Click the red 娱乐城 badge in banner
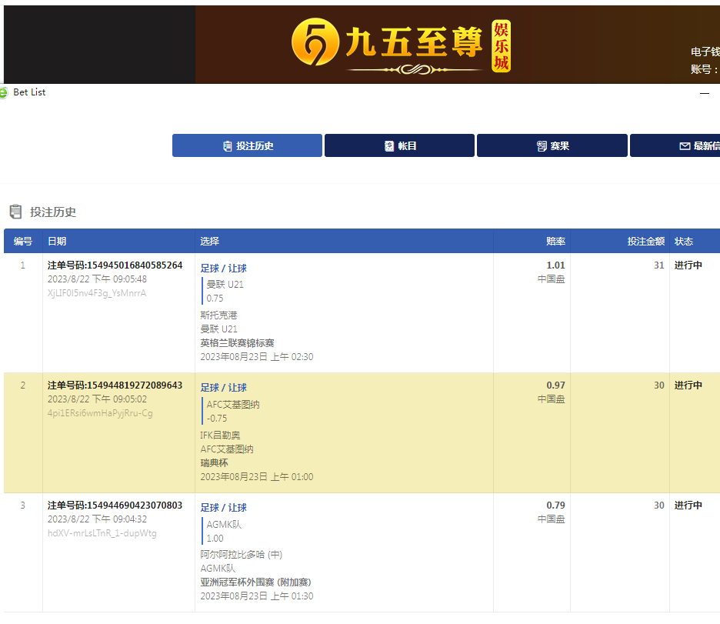Image resolution: width=720 pixels, height=624 pixels. (502, 46)
